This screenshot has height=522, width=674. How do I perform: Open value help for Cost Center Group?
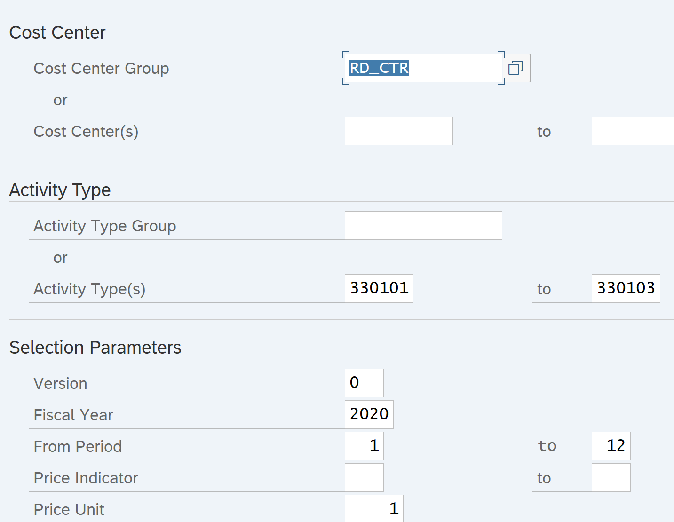point(516,68)
